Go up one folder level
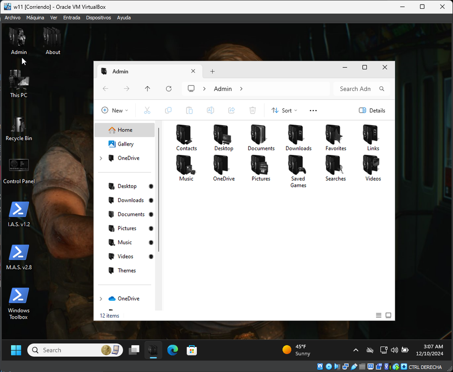 tap(147, 89)
